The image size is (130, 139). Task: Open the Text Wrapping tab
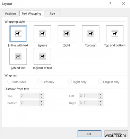[x=32, y=14]
